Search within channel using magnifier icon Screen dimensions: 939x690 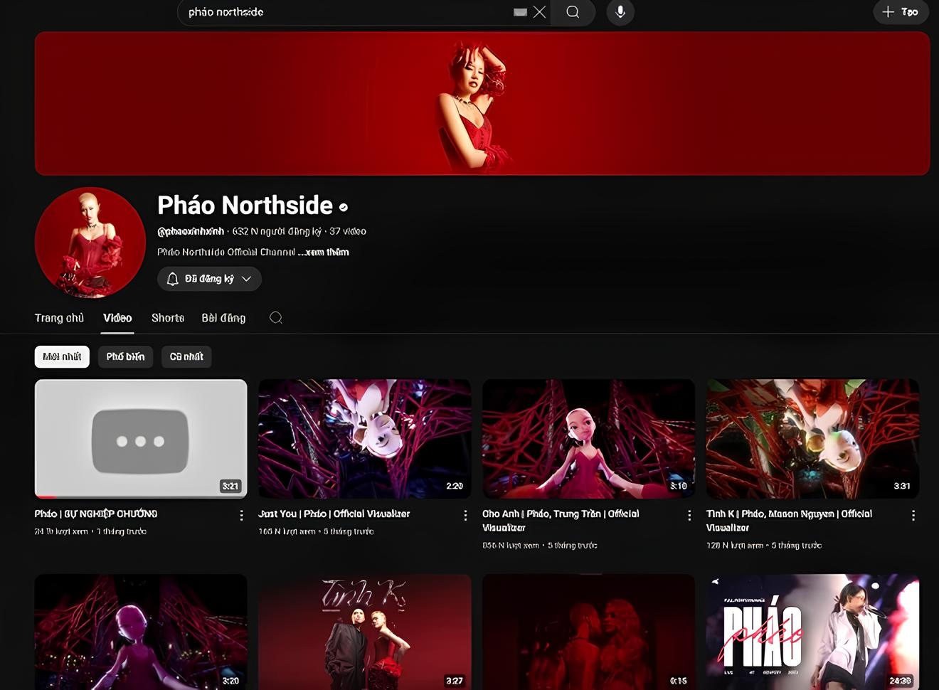pyautogui.click(x=276, y=318)
